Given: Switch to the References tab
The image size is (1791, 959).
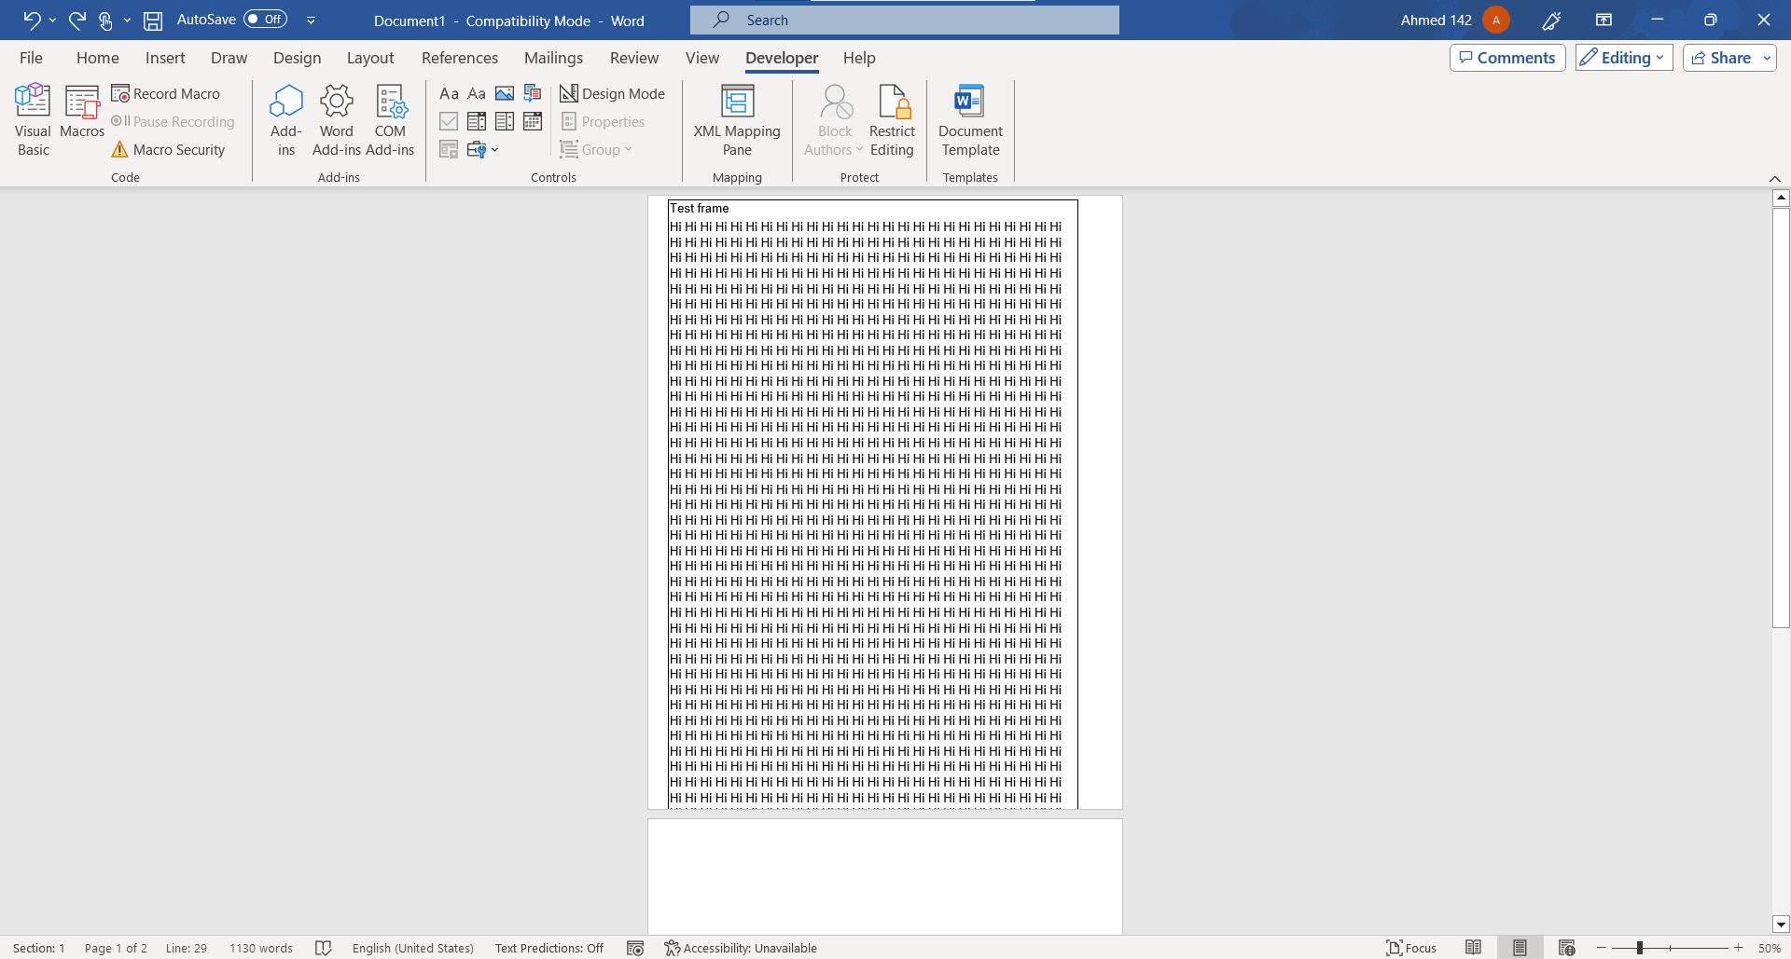Looking at the screenshot, I should pyautogui.click(x=460, y=58).
